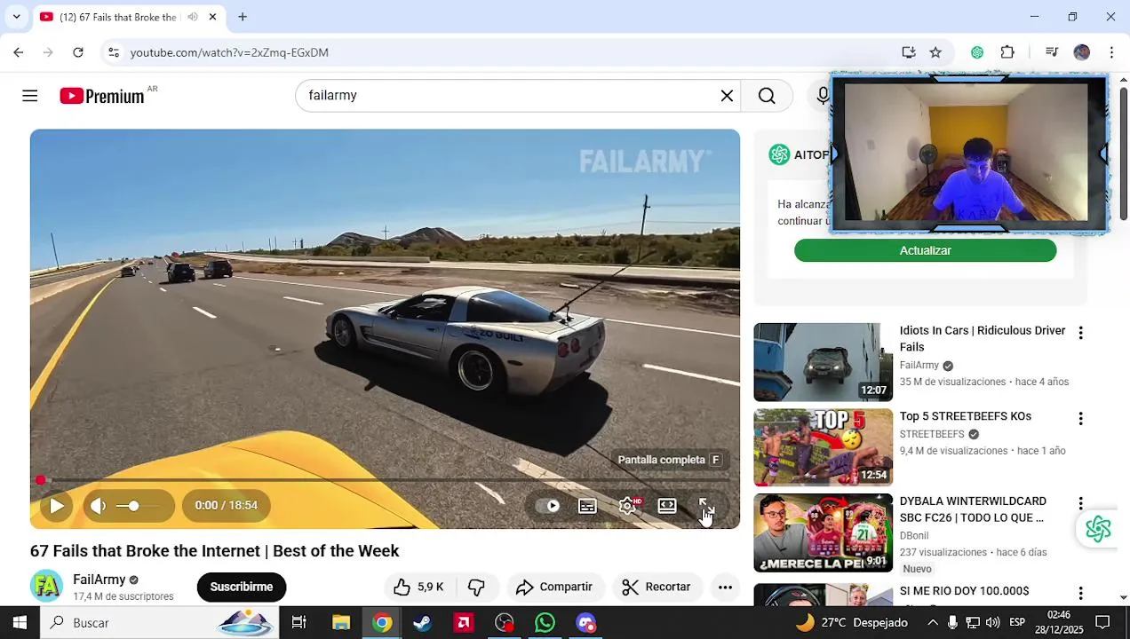
Task: Open Discord from the taskbar
Action: (585, 622)
